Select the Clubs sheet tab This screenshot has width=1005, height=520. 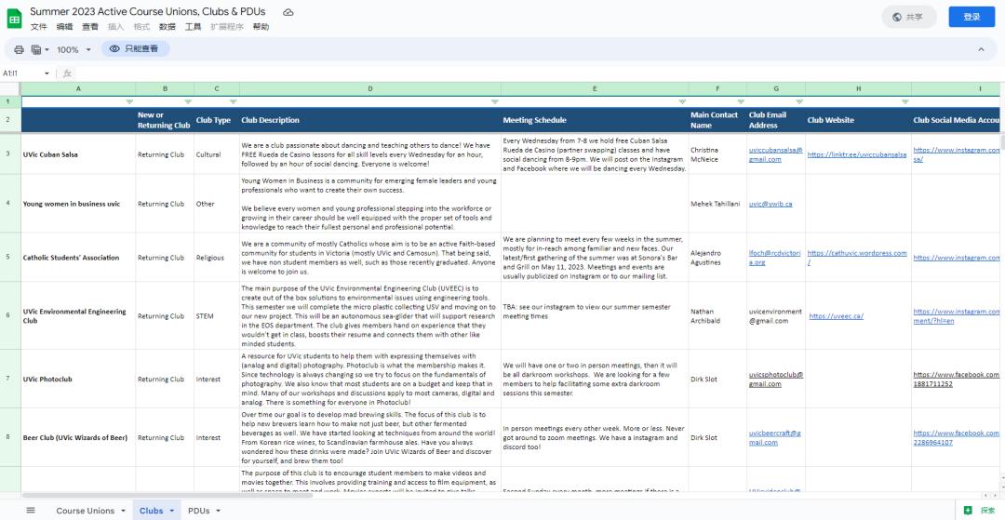pos(152,511)
